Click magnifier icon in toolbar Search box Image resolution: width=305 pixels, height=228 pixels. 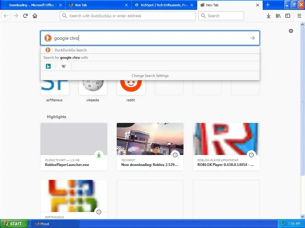[x=203, y=16]
